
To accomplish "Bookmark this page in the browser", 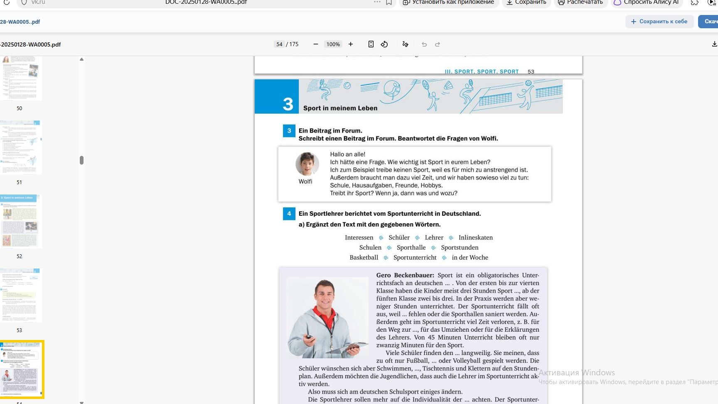I will point(389,2).
